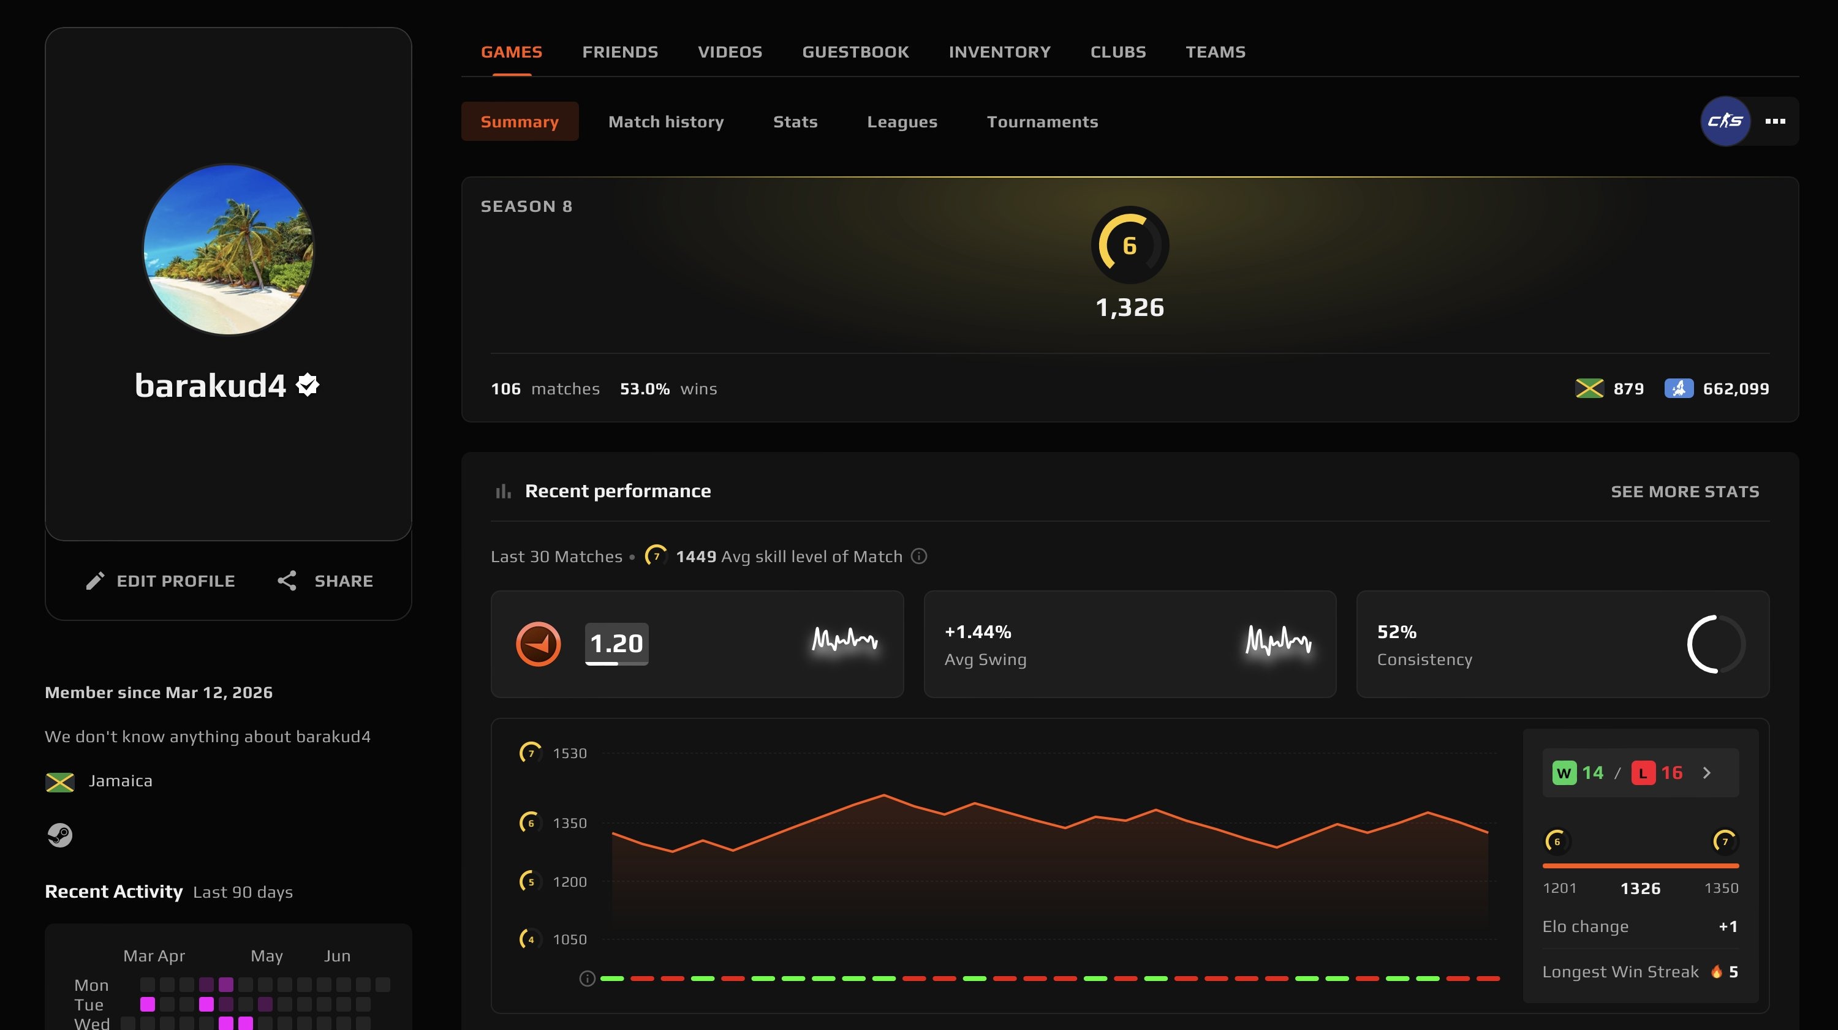The width and height of the screenshot is (1838, 1030).
Task: Click the pencil edit icon
Action: click(95, 581)
